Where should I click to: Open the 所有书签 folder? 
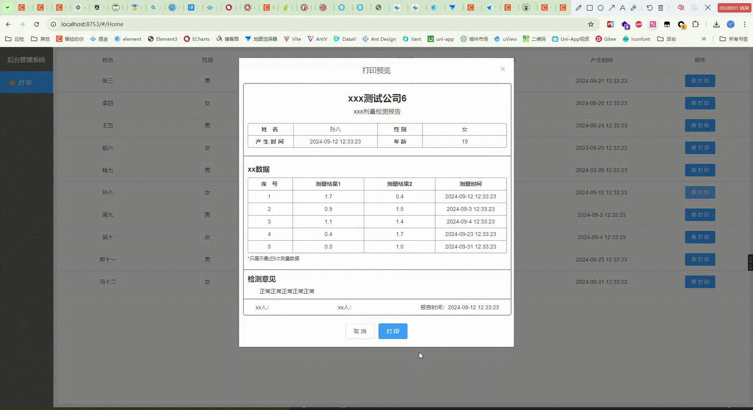pos(733,39)
